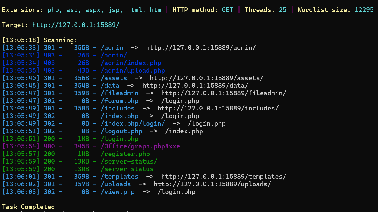Click /server-status/ with trailing slash
Viewport: 378px width, 212px height.
pyautogui.click(x=129, y=162)
